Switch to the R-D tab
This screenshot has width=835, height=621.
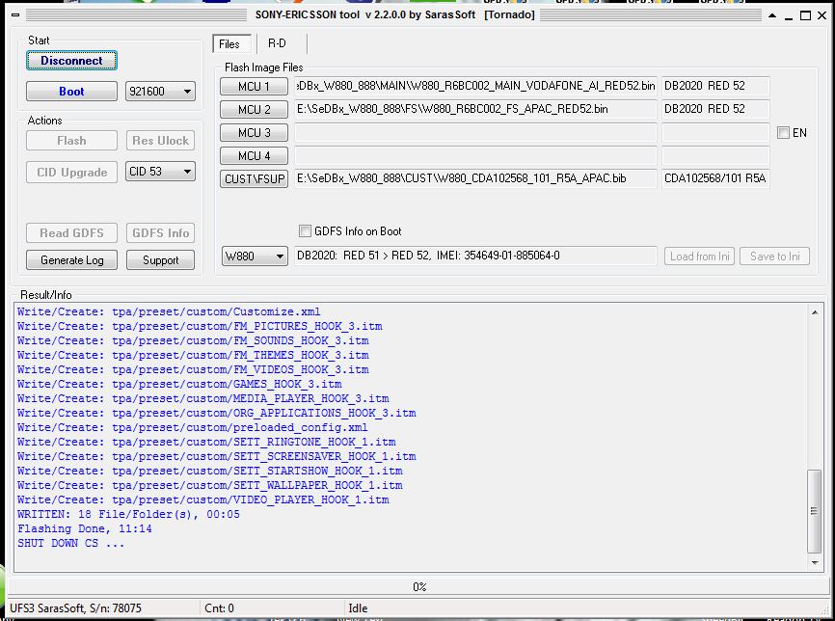click(278, 43)
